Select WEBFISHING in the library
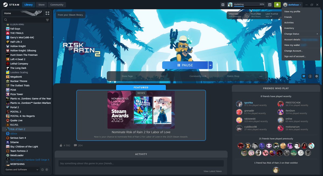 (17, 164)
